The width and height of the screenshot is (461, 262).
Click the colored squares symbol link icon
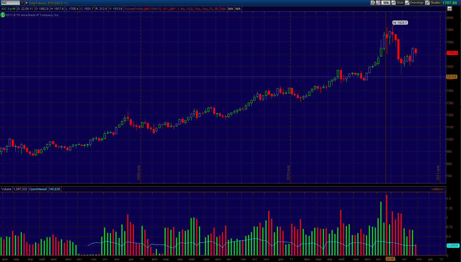[x=26, y=3]
